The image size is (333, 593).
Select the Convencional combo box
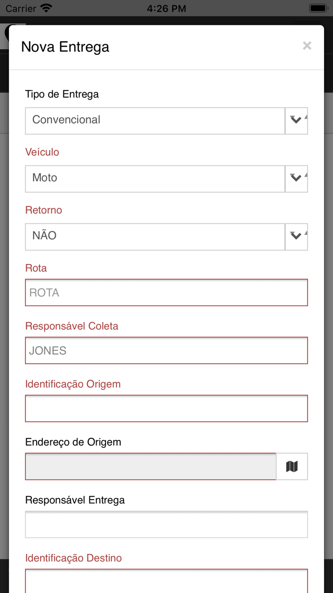(x=155, y=121)
